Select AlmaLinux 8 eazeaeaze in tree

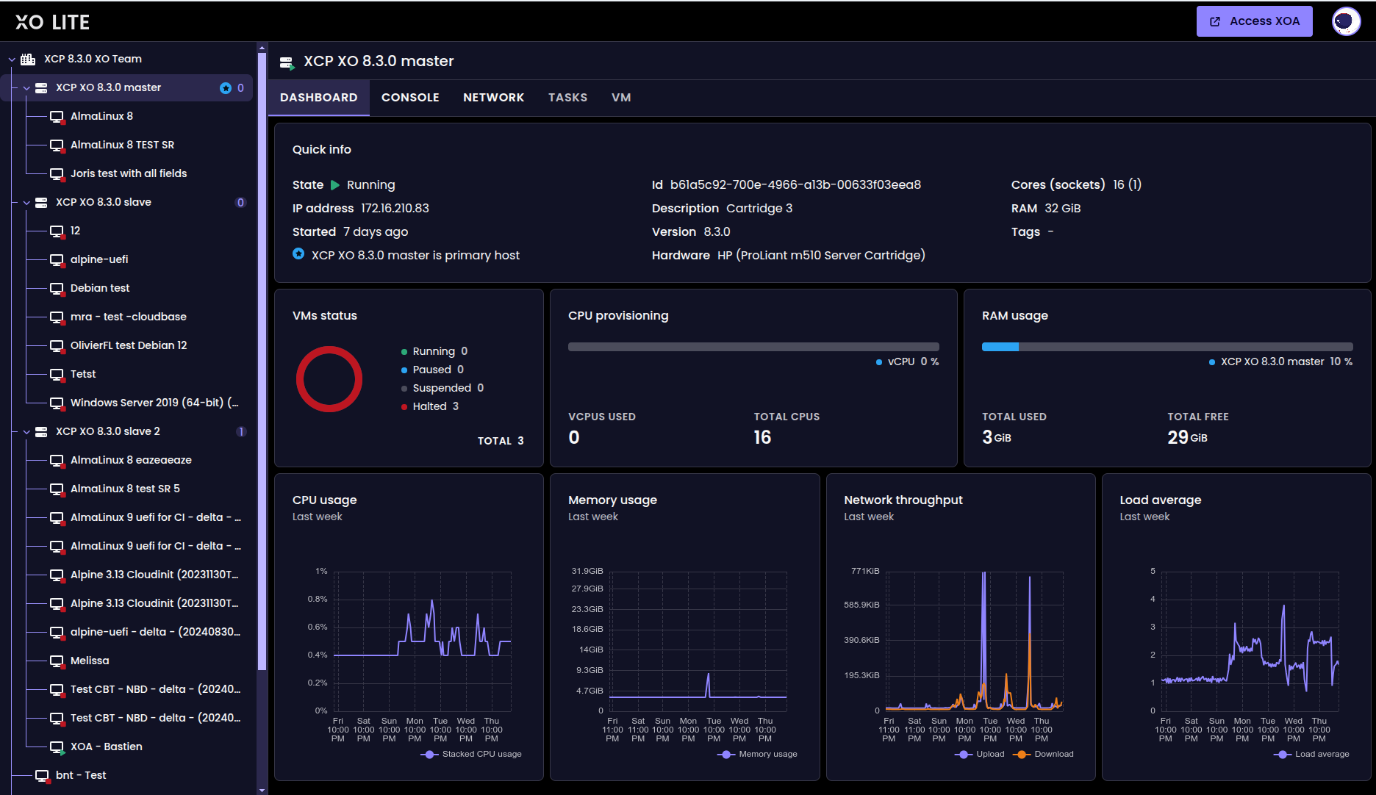click(131, 460)
